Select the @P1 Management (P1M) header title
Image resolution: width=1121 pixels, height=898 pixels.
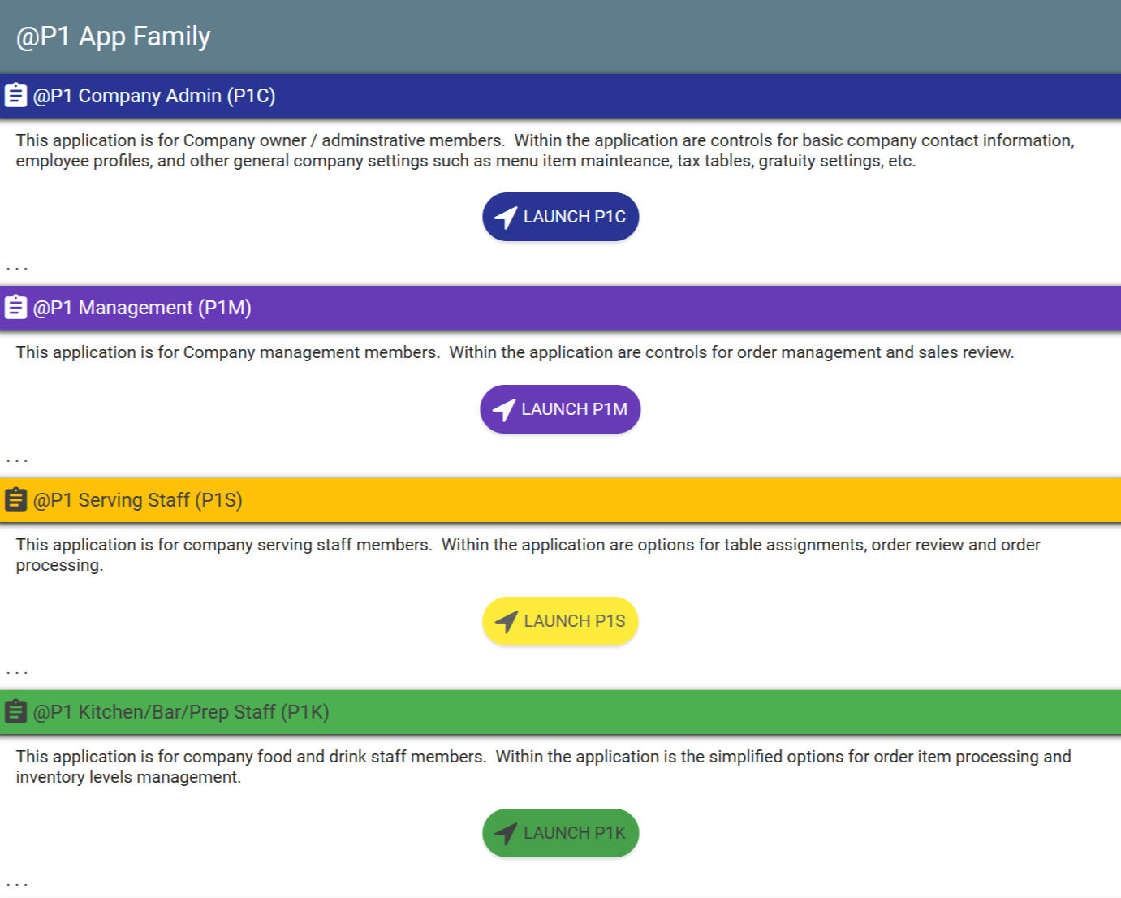click(142, 308)
